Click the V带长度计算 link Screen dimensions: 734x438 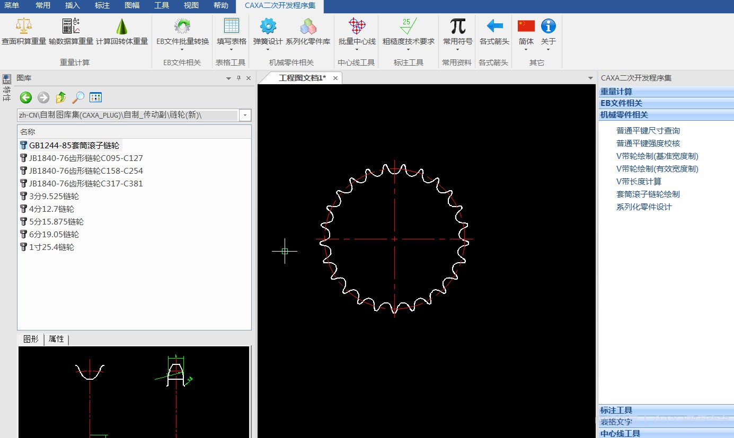(639, 182)
